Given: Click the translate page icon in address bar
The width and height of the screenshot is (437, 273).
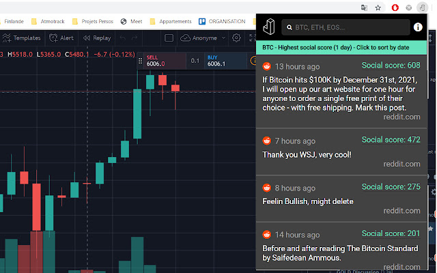Looking at the screenshot, I should [x=363, y=7].
